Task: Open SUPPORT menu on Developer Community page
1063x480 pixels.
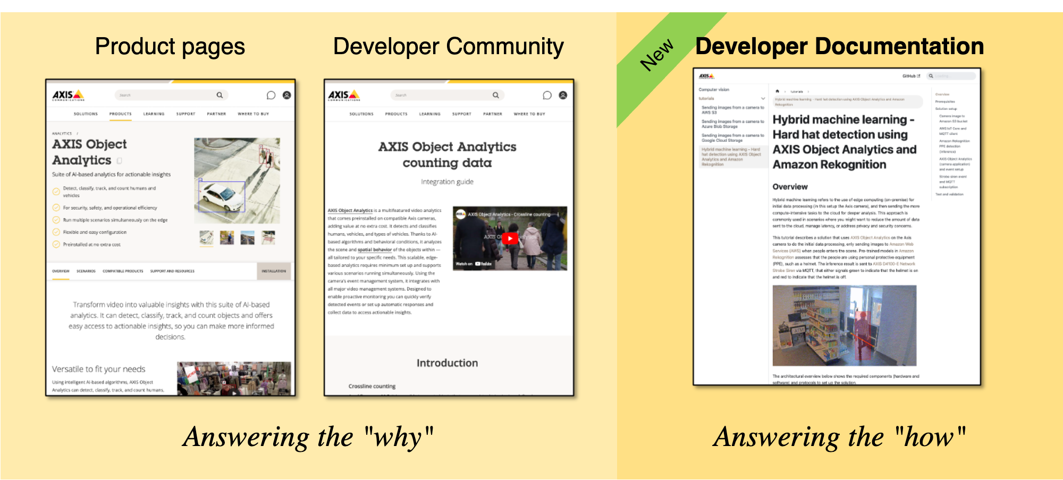Action: (x=461, y=114)
